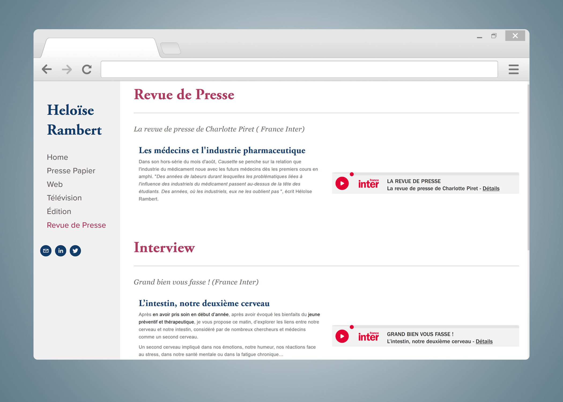Restore the browser window size

click(x=494, y=36)
